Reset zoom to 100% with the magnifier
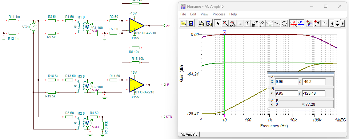Screen dimensions: 349x139 (x=232, y=23)
